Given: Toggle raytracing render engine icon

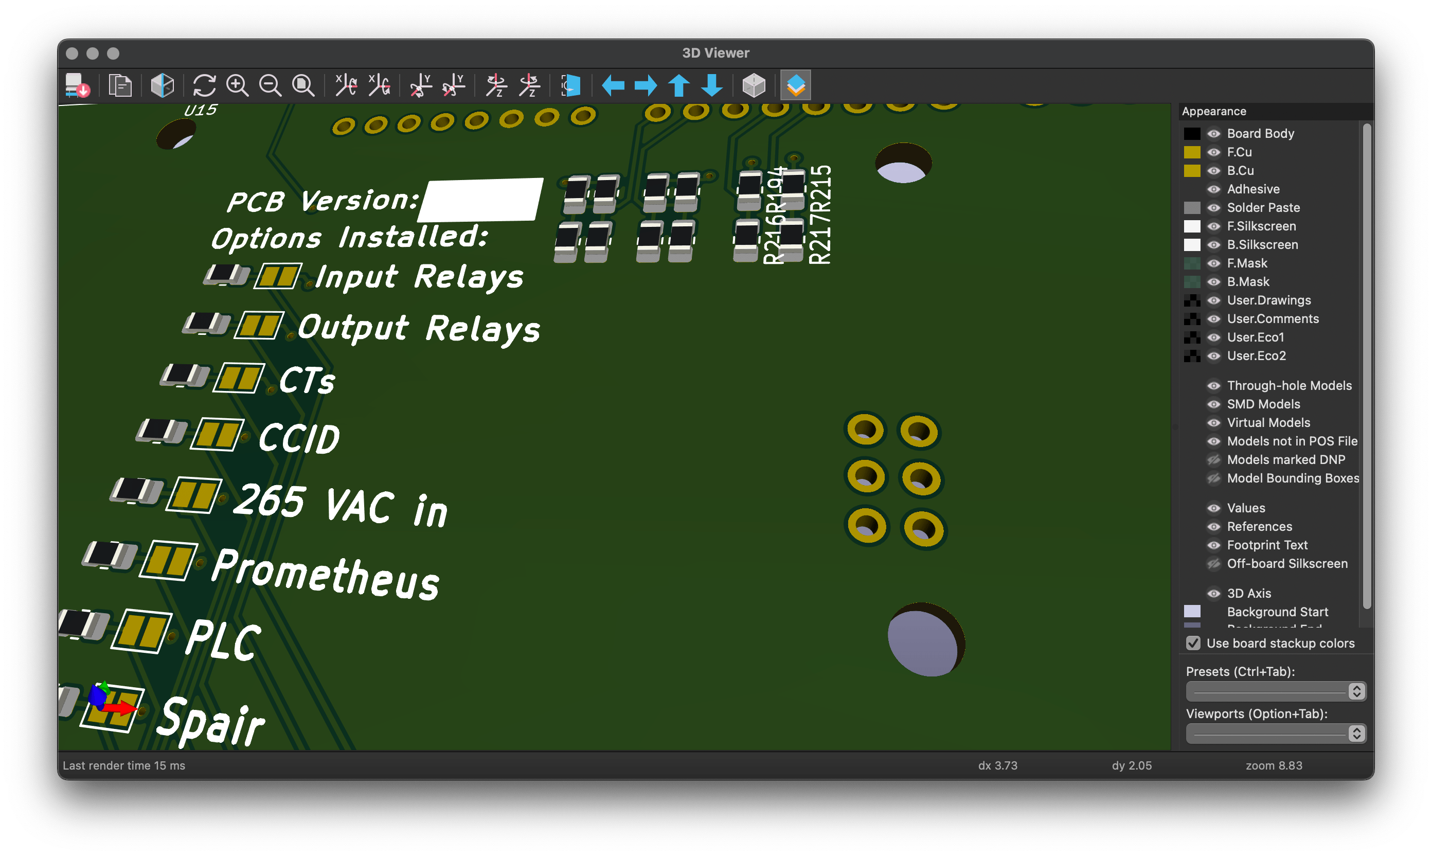Looking at the screenshot, I should pyautogui.click(x=162, y=85).
